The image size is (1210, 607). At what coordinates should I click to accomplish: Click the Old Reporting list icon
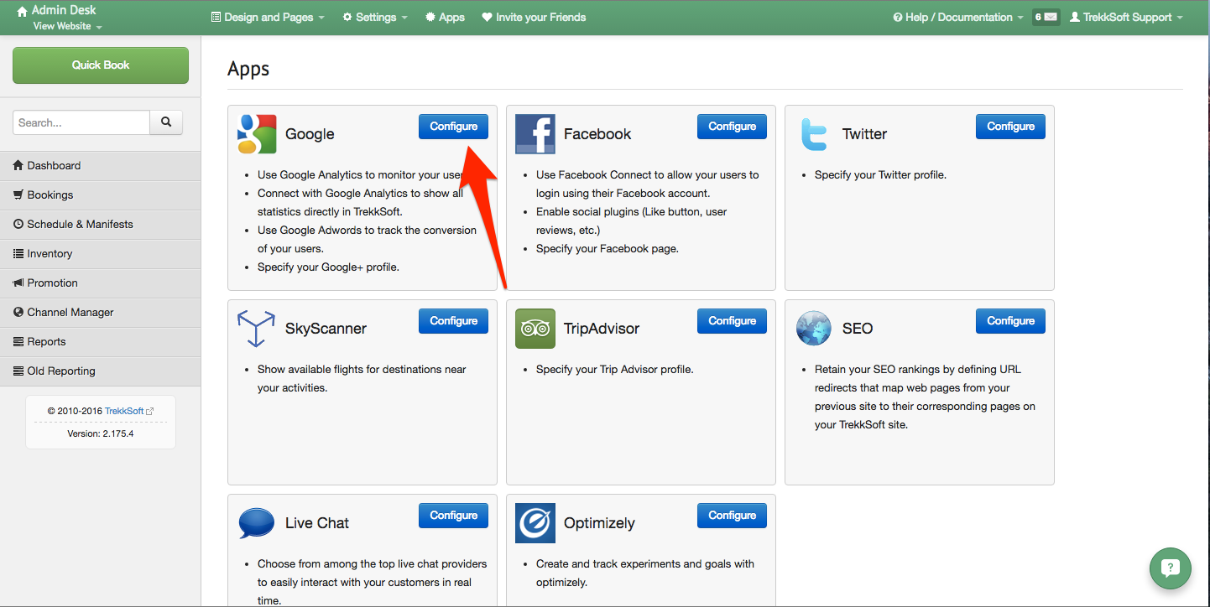click(19, 371)
